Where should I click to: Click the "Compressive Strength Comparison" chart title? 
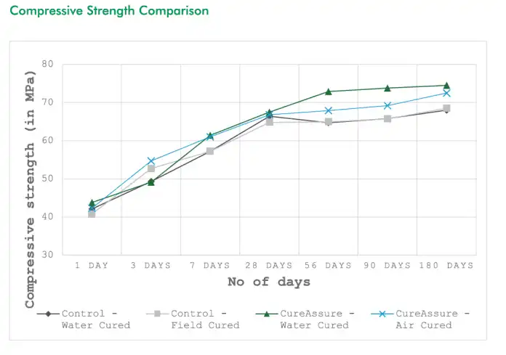point(109,11)
